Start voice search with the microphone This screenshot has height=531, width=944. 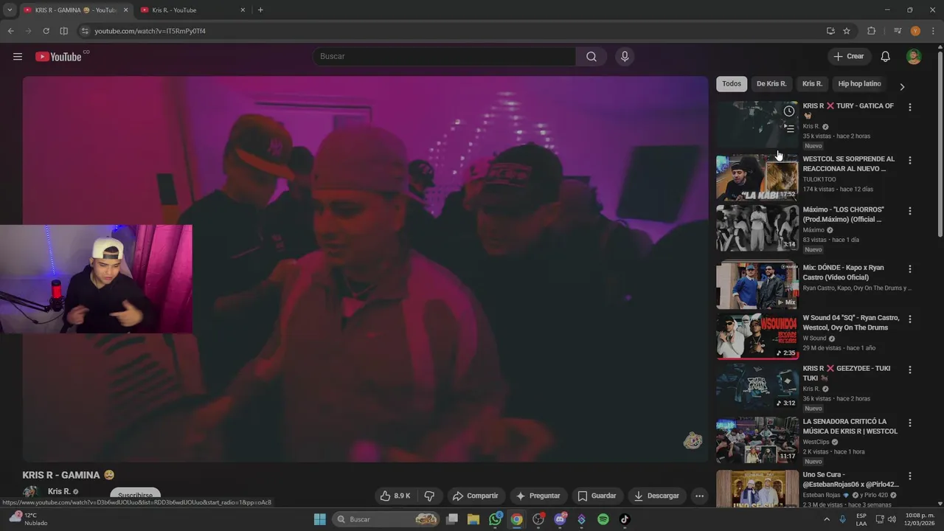(625, 57)
